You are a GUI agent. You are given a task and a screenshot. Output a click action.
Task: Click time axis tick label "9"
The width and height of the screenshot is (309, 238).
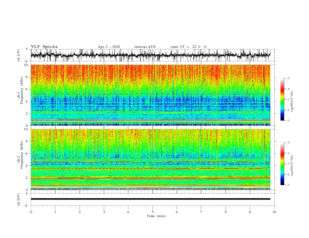pos(250,212)
